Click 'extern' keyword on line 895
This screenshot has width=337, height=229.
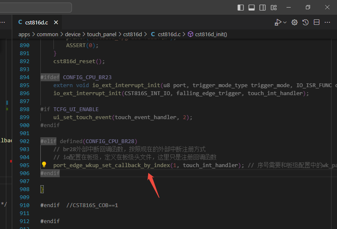pyautogui.click(x=63, y=85)
